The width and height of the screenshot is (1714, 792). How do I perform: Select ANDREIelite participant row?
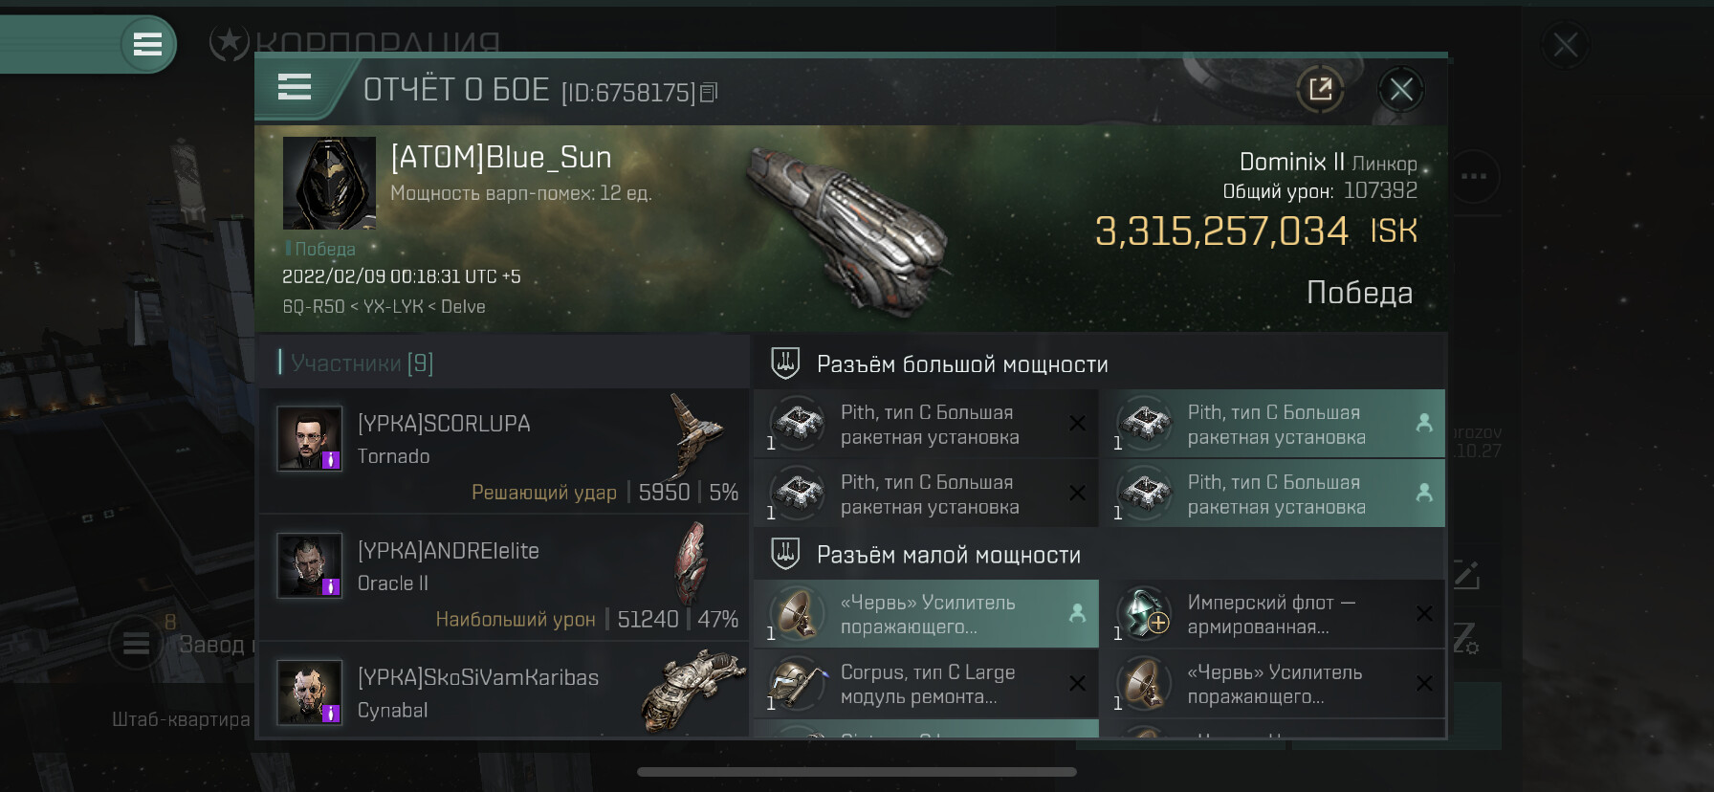(x=503, y=577)
